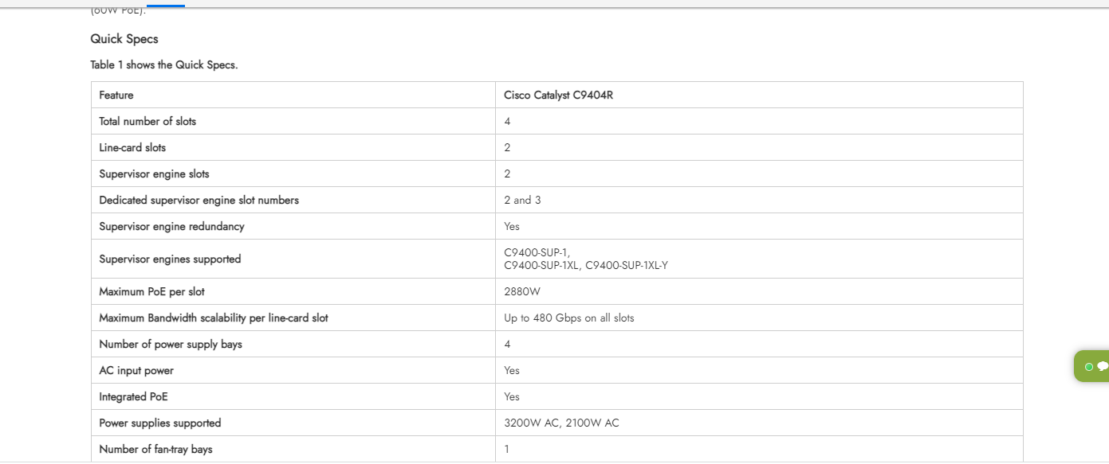Click the 'Up to 480 Gbps on all slots' cell
Viewport: 1109px width, 464px height.
[x=569, y=318]
